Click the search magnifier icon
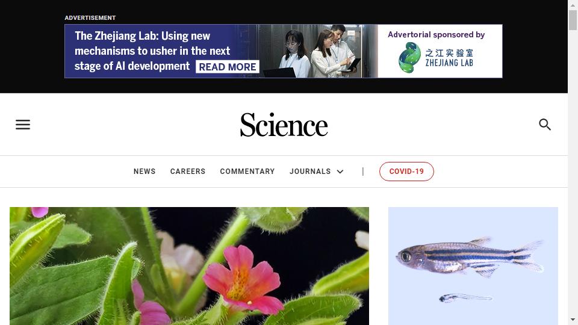 tap(544, 125)
